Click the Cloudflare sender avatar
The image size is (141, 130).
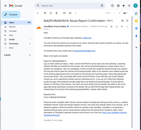point(39,28)
